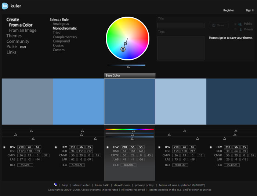Click the HEX field showing 3D648C
The image size is (257, 196).
pos(129,165)
